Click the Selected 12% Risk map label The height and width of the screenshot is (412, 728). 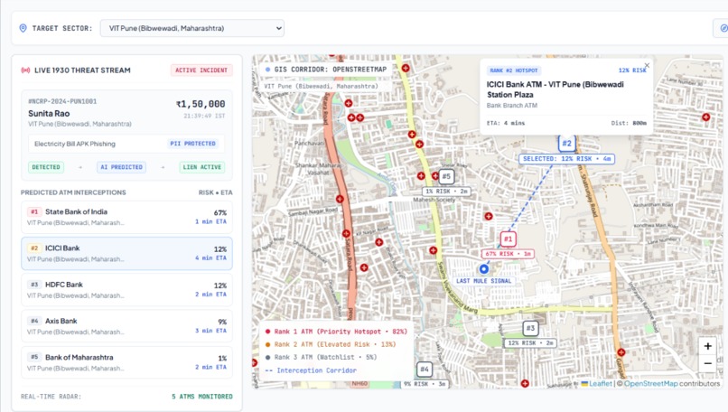pos(566,159)
